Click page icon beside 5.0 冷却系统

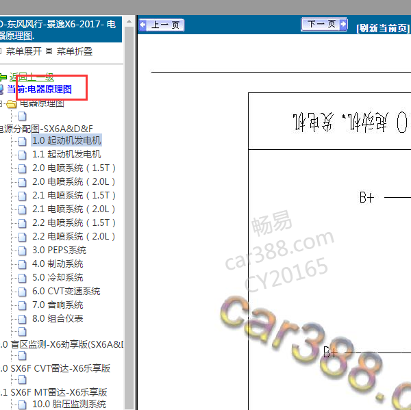(x=23, y=278)
